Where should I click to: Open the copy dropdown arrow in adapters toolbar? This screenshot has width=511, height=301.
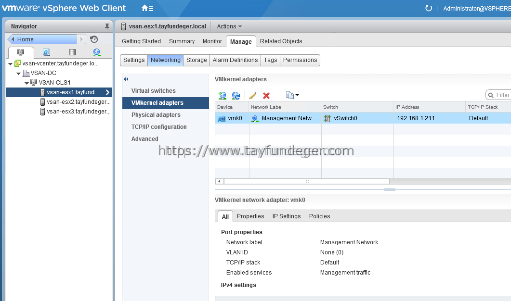pos(297,95)
